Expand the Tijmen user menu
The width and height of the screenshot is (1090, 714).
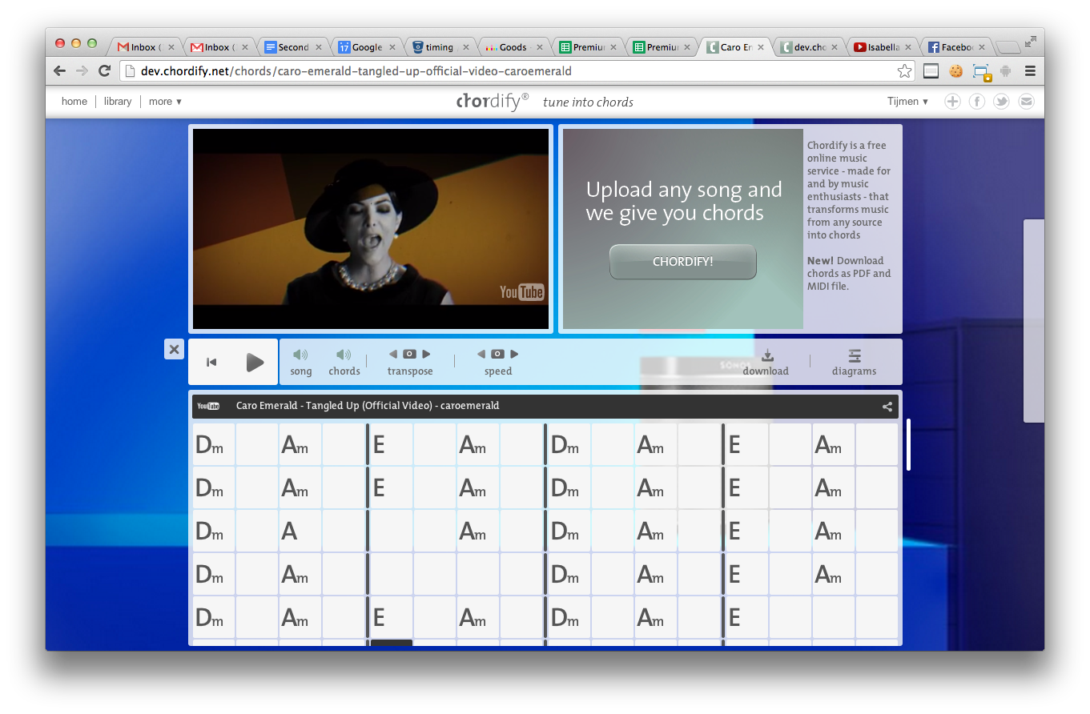tap(907, 102)
